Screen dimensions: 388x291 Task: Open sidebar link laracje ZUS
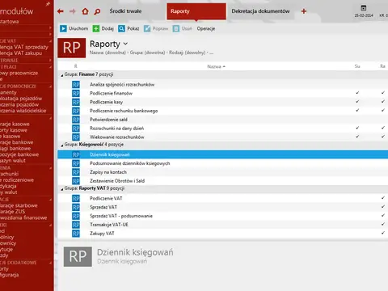[x=12, y=212]
